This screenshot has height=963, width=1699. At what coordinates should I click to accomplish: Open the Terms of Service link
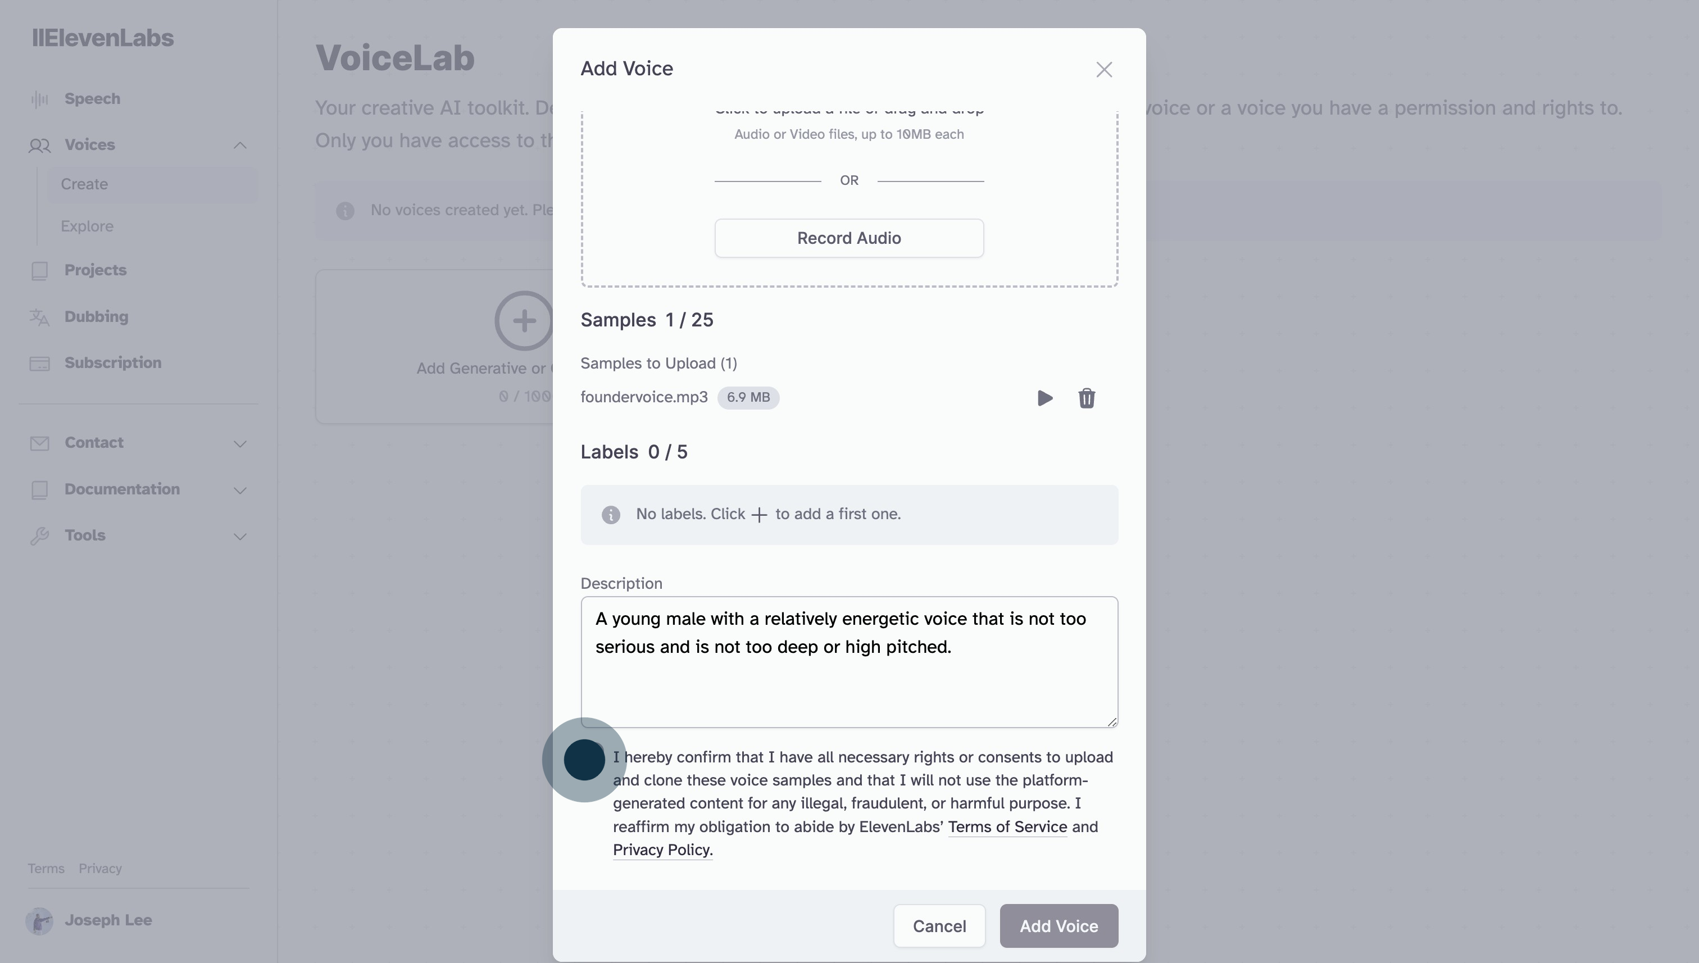[x=1007, y=826]
